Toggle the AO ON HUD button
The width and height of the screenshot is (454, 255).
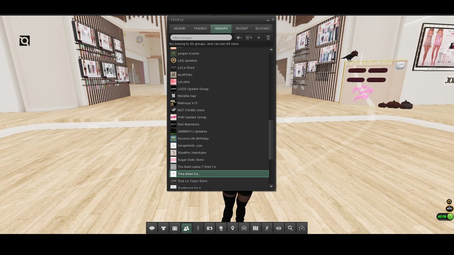[445, 216]
